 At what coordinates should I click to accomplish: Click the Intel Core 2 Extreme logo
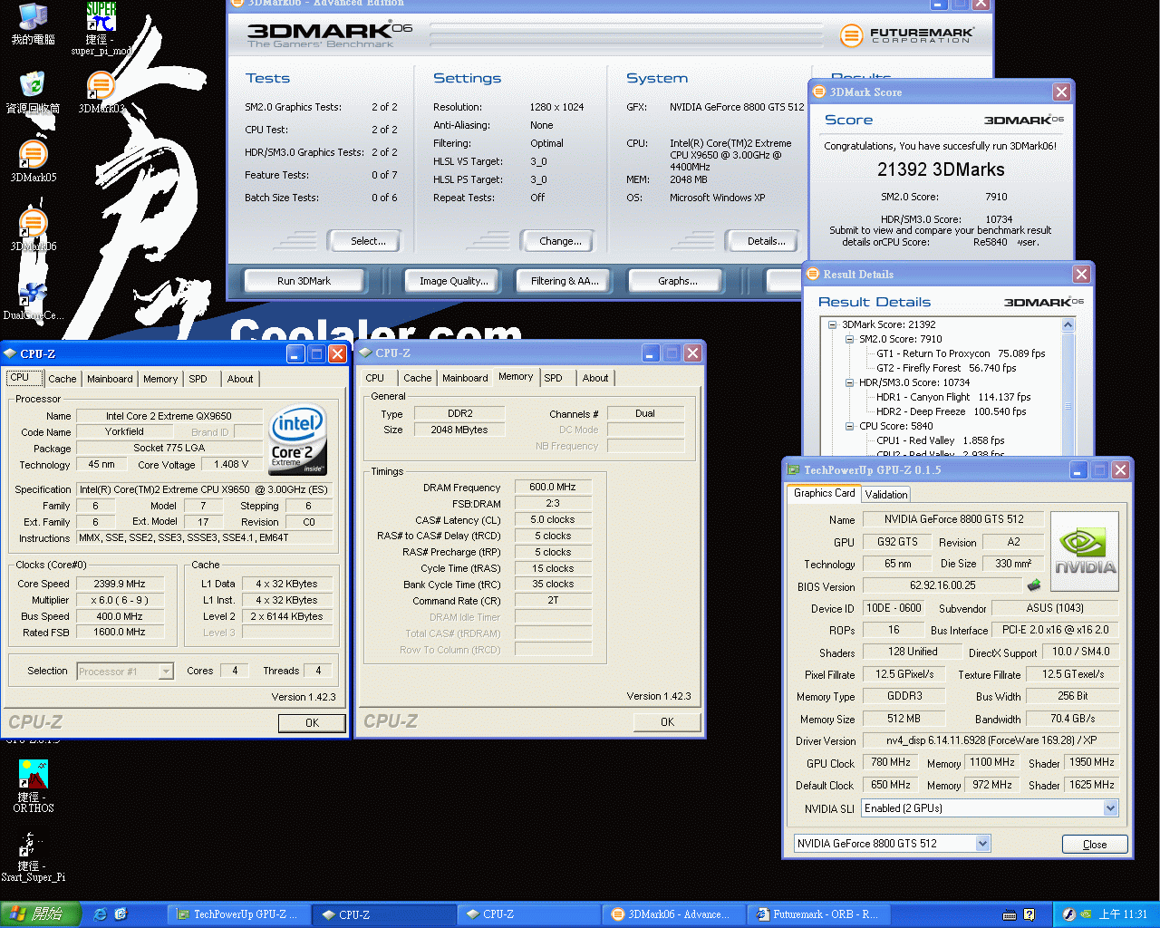pos(298,440)
